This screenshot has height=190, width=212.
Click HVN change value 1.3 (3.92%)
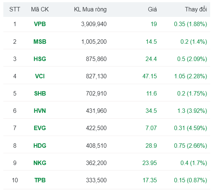192,111
